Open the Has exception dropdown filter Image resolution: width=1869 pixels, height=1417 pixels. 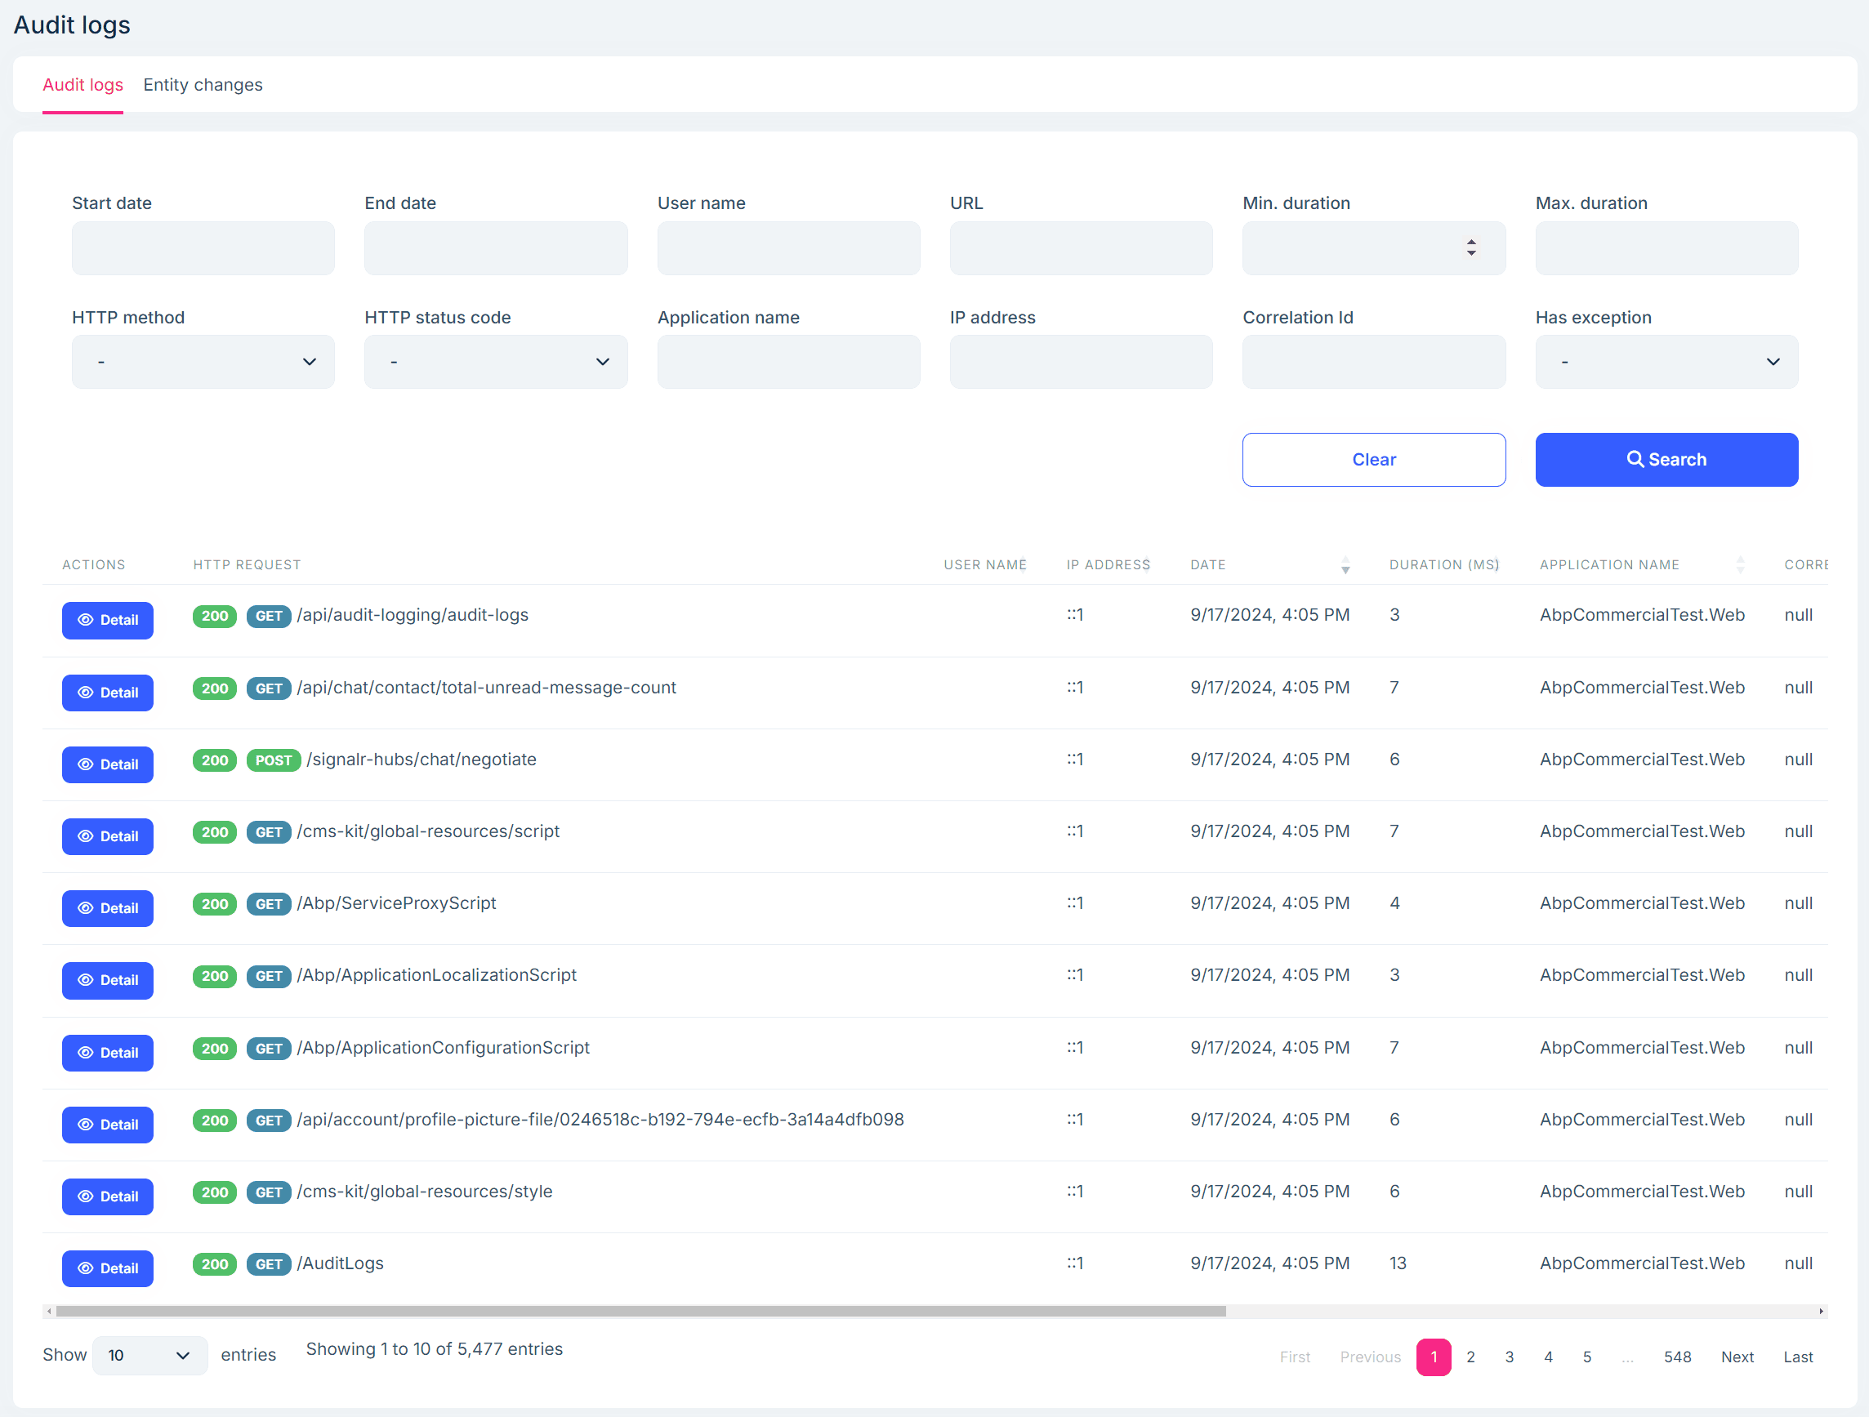[x=1666, y=360]
